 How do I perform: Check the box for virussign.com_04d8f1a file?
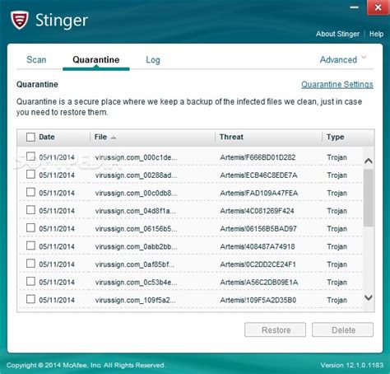(30, 210)
